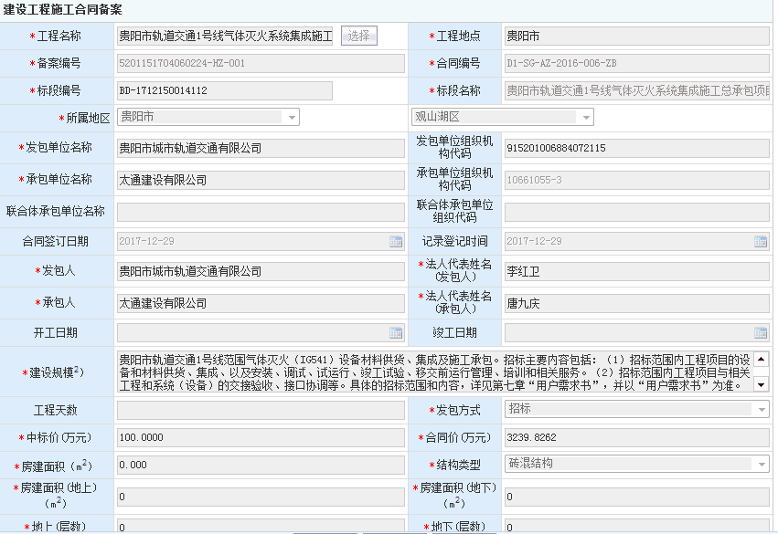Click the 承包单位名称 field 太通建设有限公司
The height and width of the screenshot is (534, 778).
coord(260,180)
